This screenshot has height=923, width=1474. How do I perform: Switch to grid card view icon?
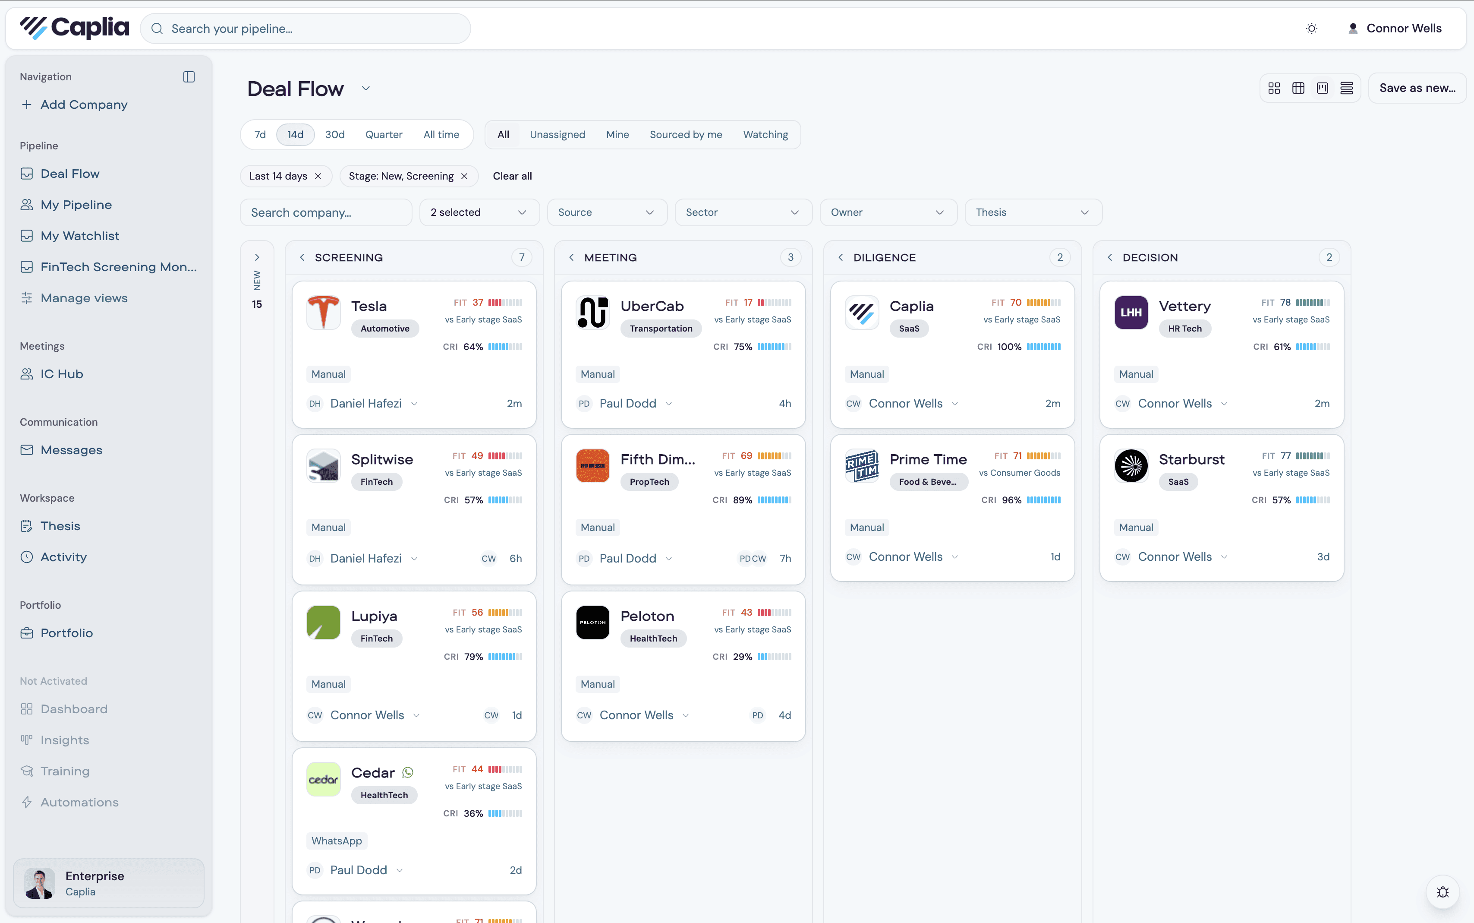1274,89
